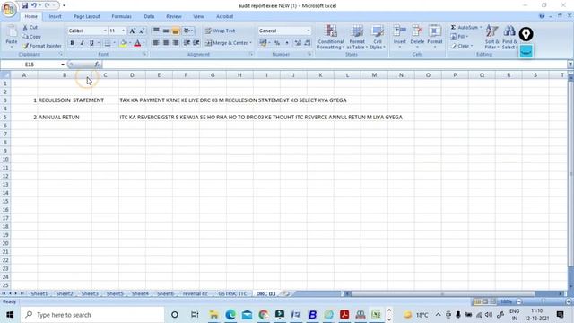The height and width of the screenshot is (323, 574).
Task: Expand the Name Box dropdown for E15
Action: 63,65
